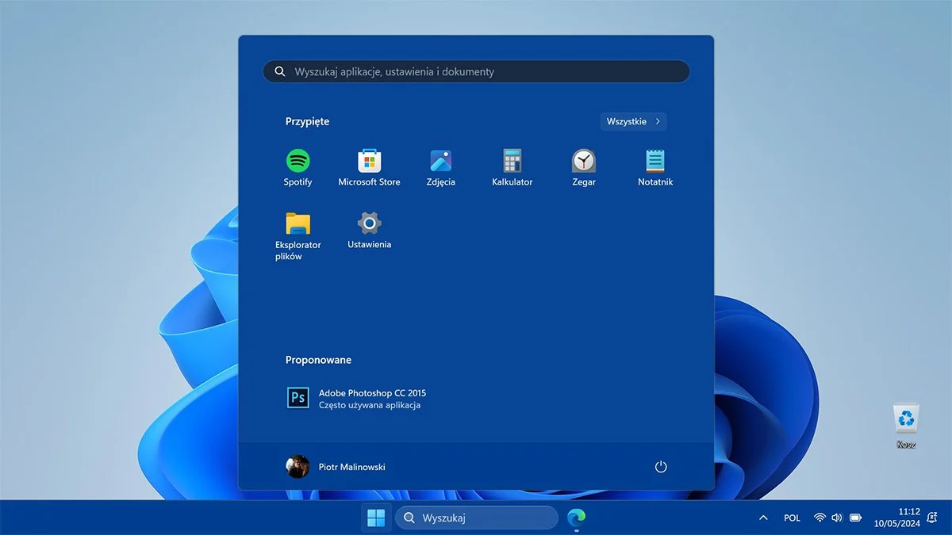The image size is (952, 535).
Task: Click the Copilot icon on the taskbar
Action: click(x=577, y=518)
